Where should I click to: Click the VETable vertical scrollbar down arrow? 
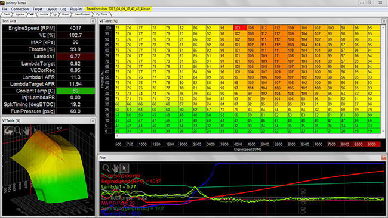pos(383,132)
